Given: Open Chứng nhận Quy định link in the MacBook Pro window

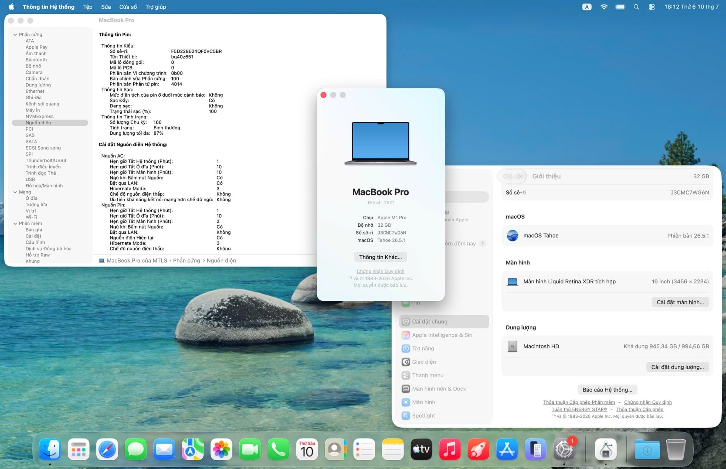Looking at the screenshot, I should [x=380, y=271].
